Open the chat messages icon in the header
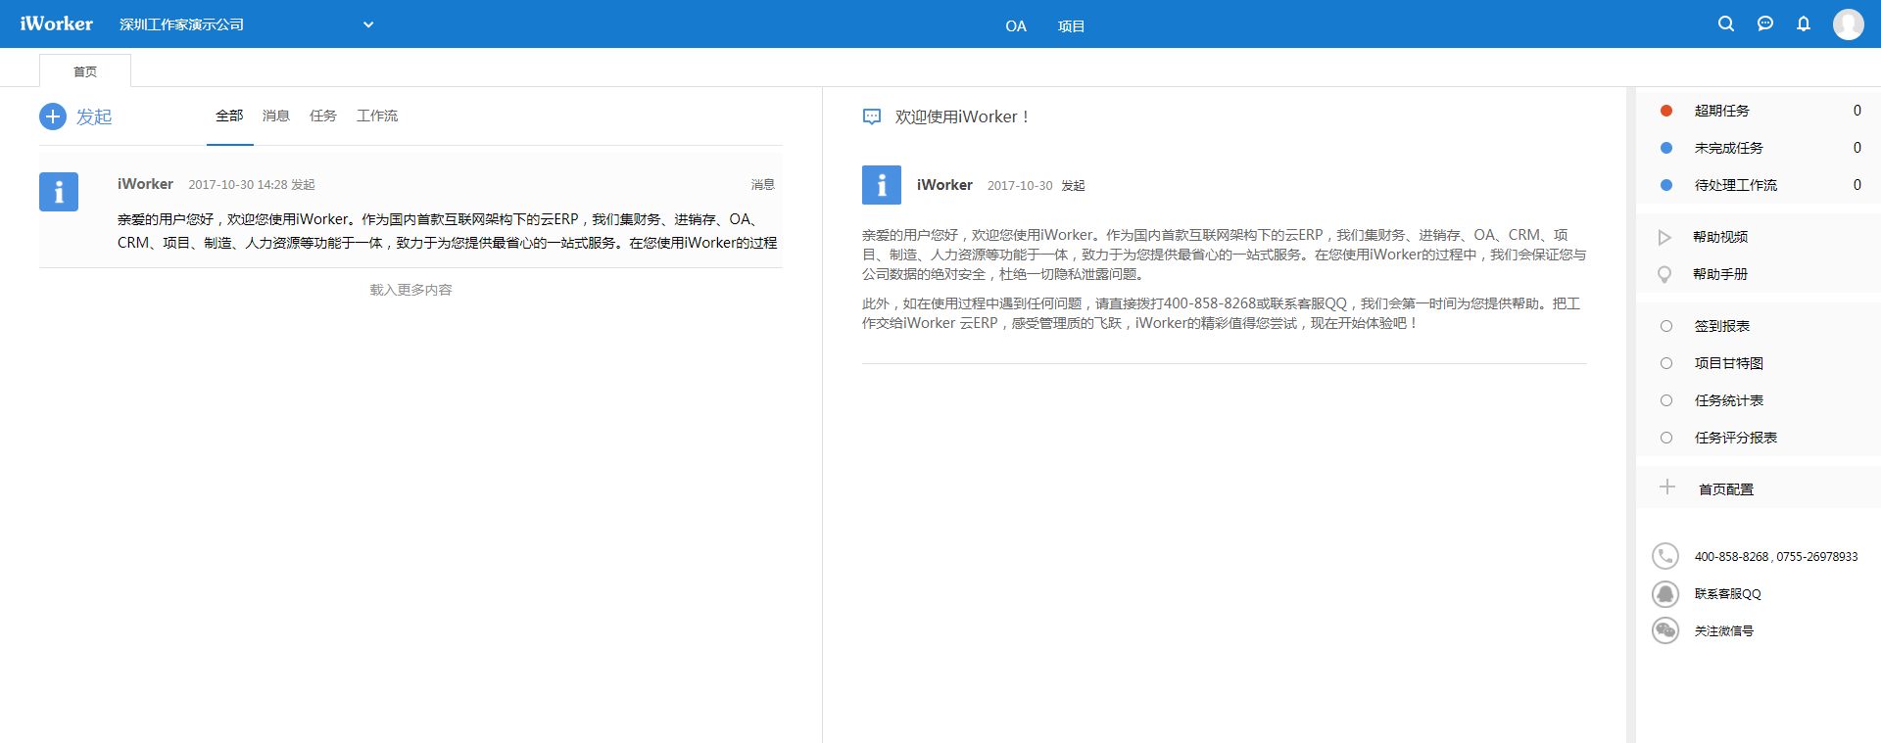Image resolution: width=1881 pixels, height=743 pixels. coord(1765,23)
